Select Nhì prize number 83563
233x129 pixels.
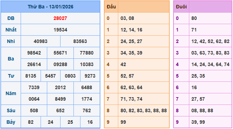(x=80, y=41)
